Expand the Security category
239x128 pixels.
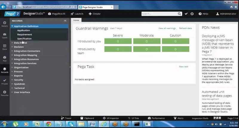[x=12, y=80]
